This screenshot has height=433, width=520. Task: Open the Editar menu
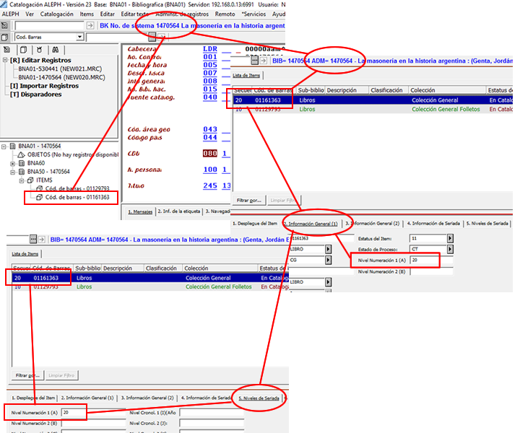click(107, 14)
